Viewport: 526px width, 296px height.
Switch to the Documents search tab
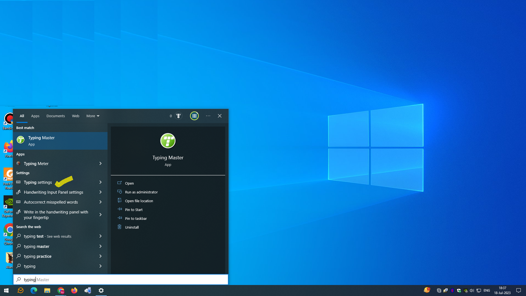pyautogui.click(x=56, y=116)
